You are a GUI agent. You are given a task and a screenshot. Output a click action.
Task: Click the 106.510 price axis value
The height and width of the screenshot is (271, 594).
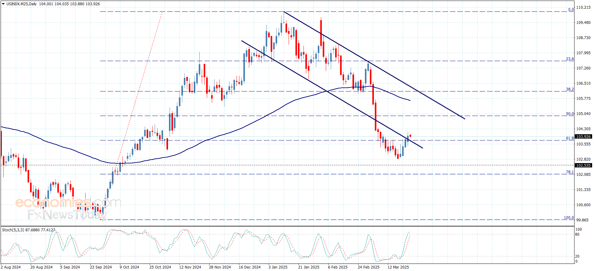583,83
